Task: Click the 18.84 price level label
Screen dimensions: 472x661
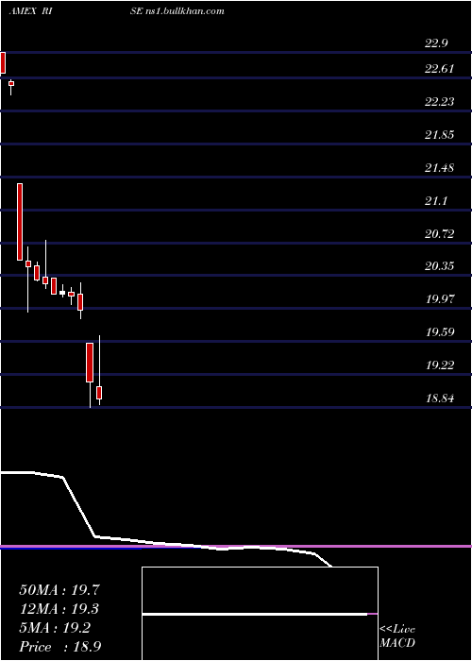Action: tap(439, 398)
